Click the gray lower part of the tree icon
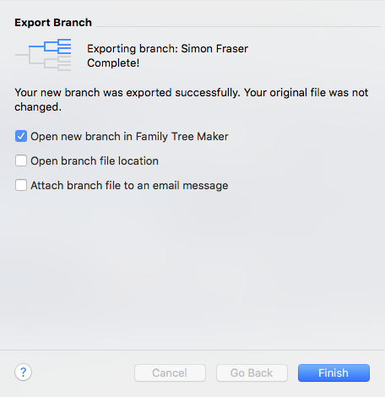 (x=50, y=63)
